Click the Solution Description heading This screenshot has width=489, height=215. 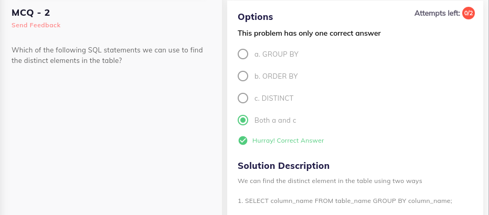(283, 166)
